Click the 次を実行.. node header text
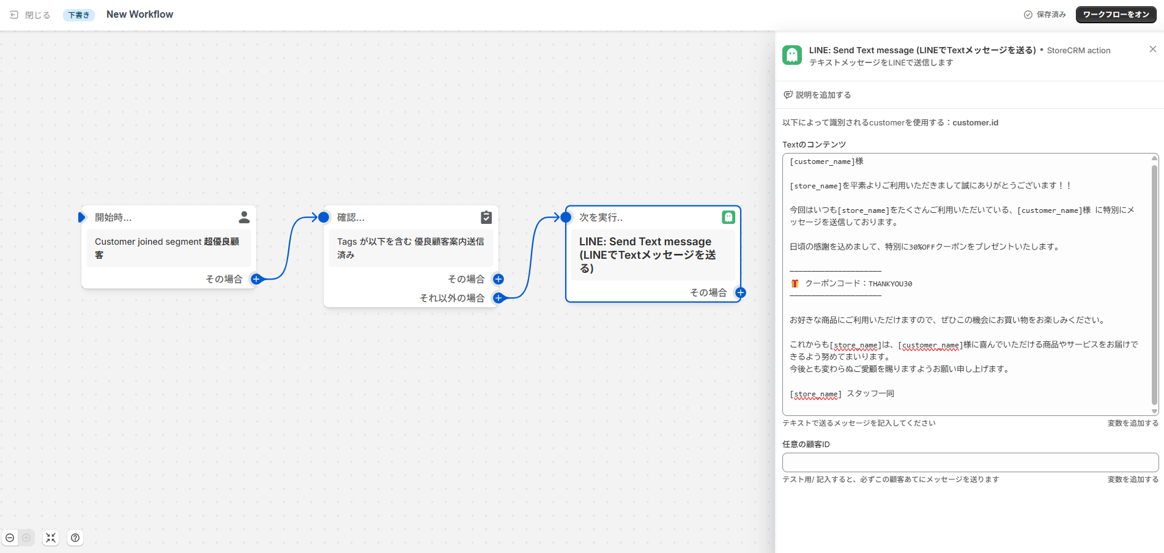Viewport: 1164px width, 553px height. pyautogui.click(x=601, y=217)
